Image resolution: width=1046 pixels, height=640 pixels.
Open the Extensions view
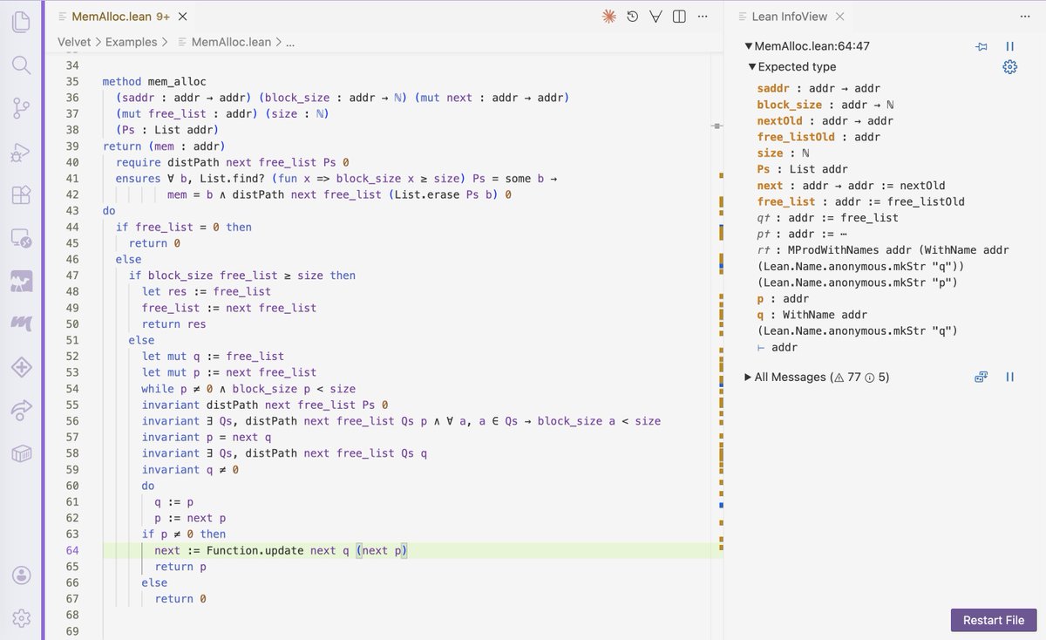point(21,194)
